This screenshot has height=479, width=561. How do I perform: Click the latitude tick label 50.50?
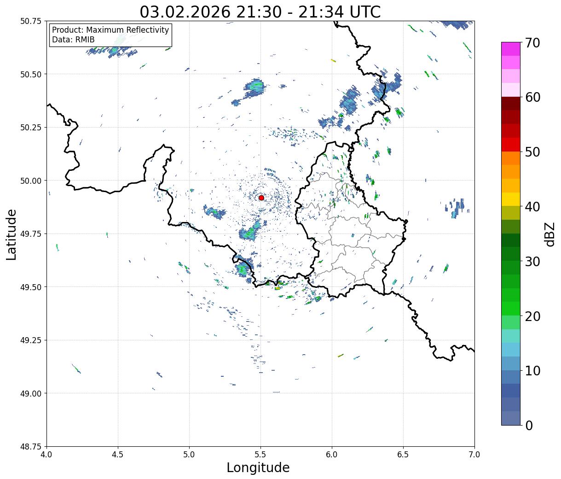point(31,74)
